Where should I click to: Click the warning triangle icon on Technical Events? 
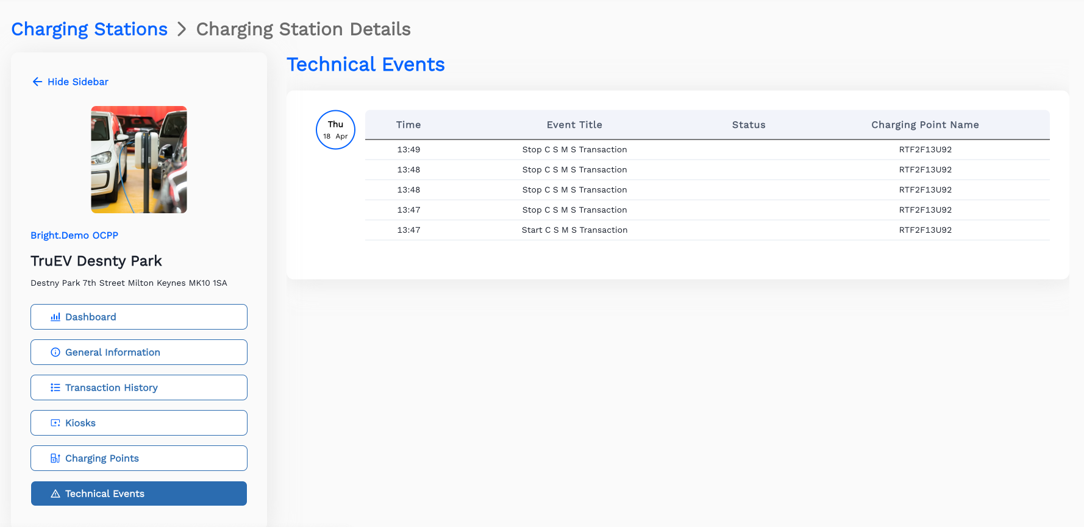[x=55, y=493]
